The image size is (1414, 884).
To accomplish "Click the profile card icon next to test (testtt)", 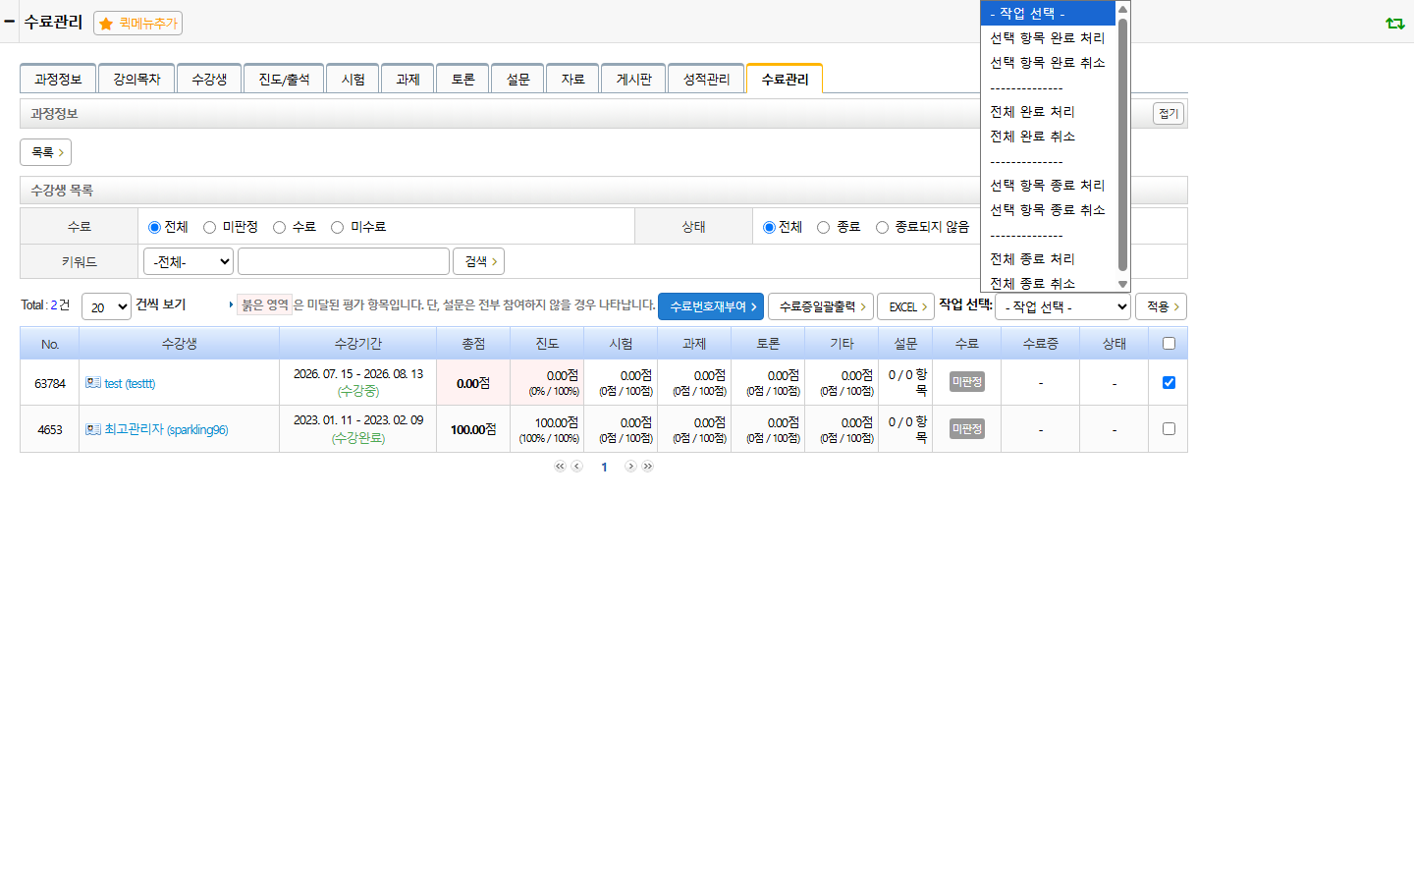I will click(x=93, y=383).
